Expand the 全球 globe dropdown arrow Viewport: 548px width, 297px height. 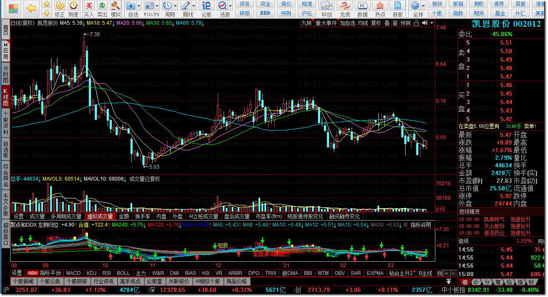click(x=423, y=6)
